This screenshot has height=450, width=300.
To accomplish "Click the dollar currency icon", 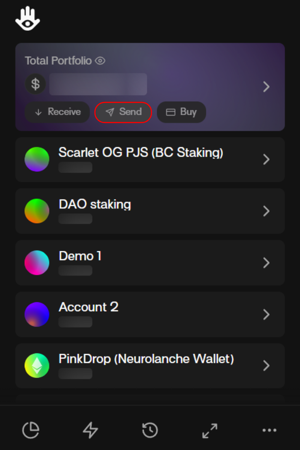I will point(35,84).
